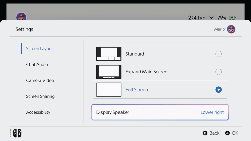This screenshot has width=251, height=141.
Task: Select the Full Screen radio button
Action: (218, 90)
